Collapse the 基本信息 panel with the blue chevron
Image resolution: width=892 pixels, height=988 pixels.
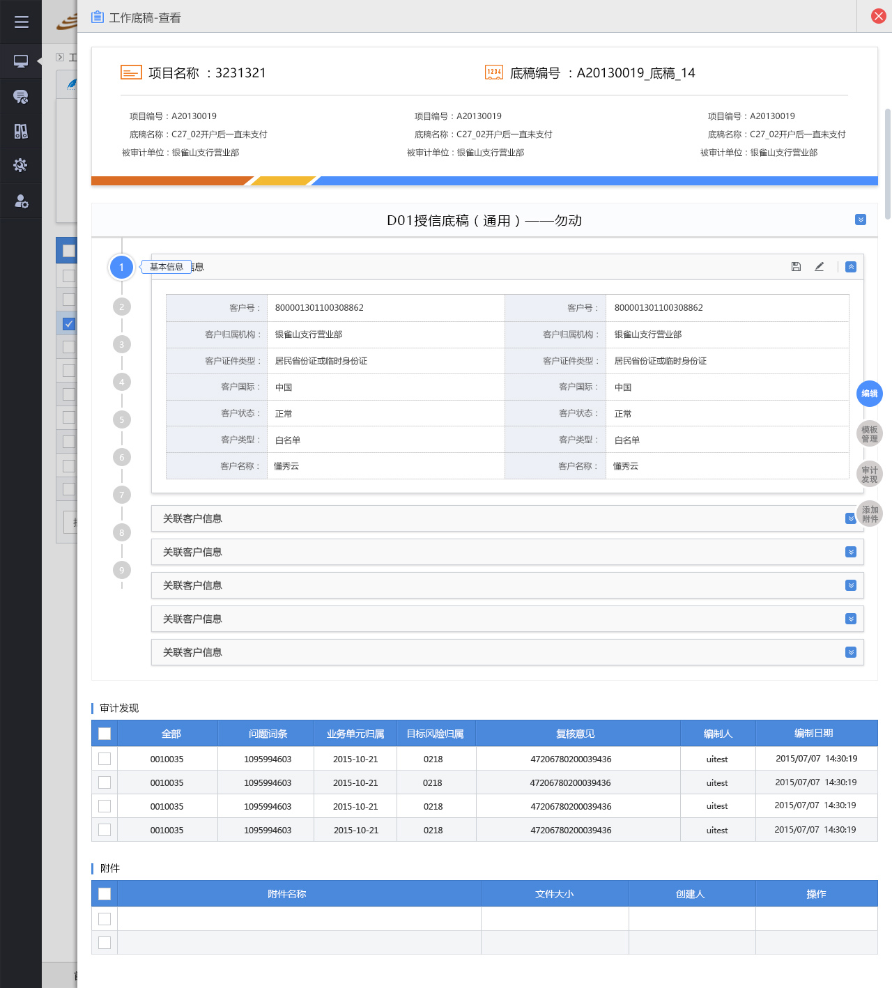click(850, 266)
